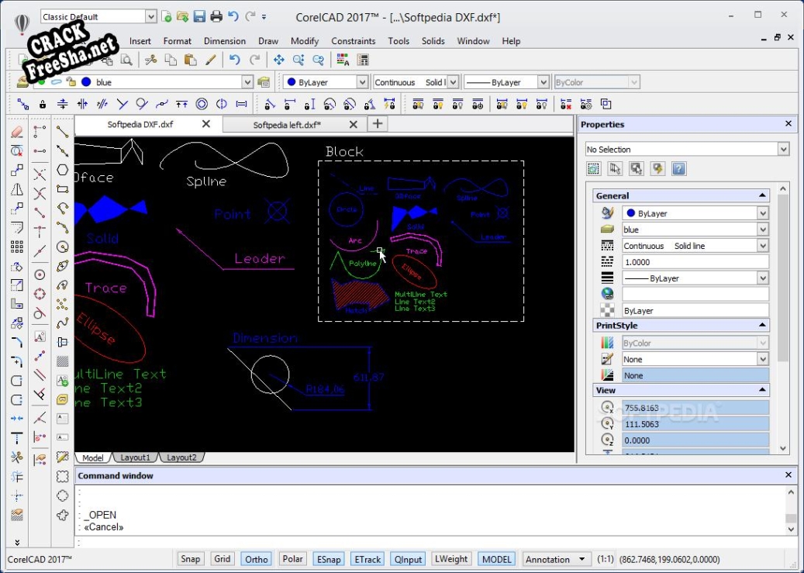Collapse the General section in Properties
Screen dimensions: 804x573
pos(762,196)
